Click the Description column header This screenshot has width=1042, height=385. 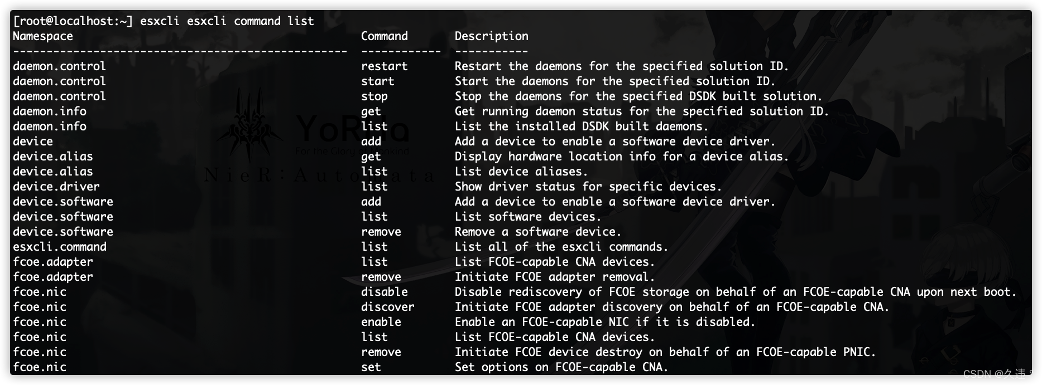[x=492, y=36]
